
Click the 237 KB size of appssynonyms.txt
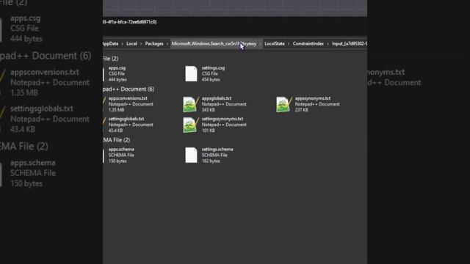pos(302,110)
